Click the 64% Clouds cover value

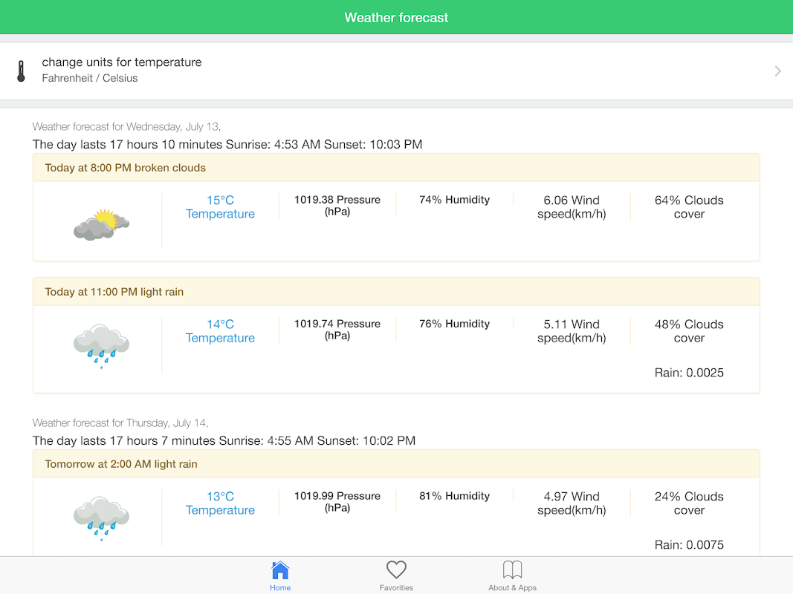pyautogui.click(x=689, y=207)
